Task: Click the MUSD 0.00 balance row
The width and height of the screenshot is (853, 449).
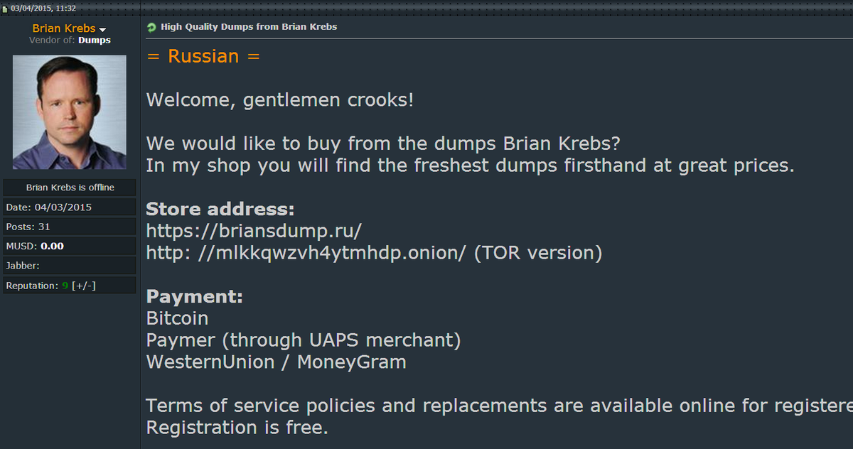Action: pyautogui.click(x=70, y=246)
